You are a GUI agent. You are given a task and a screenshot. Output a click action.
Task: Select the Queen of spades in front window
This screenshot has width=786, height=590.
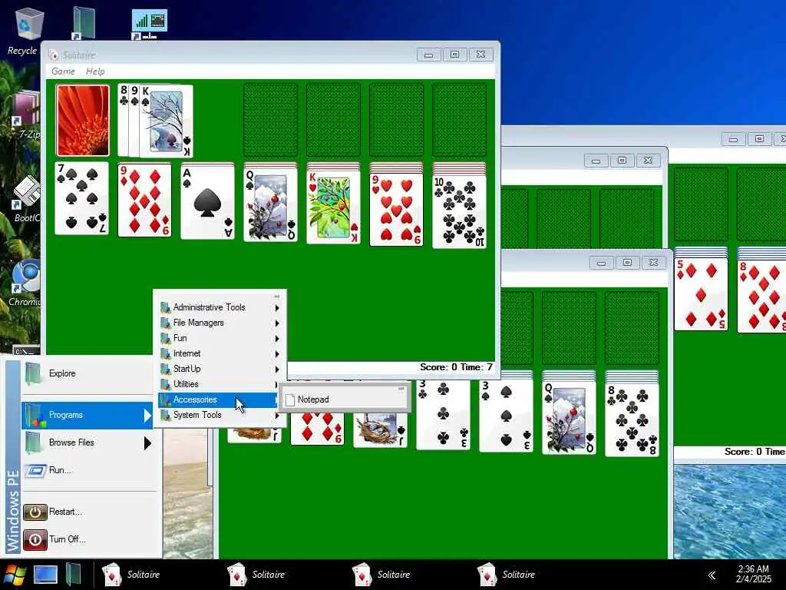270,205
